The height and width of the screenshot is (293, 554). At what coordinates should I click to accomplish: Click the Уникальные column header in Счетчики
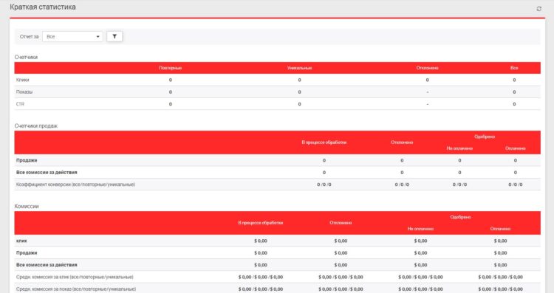[x=300, y=68]
